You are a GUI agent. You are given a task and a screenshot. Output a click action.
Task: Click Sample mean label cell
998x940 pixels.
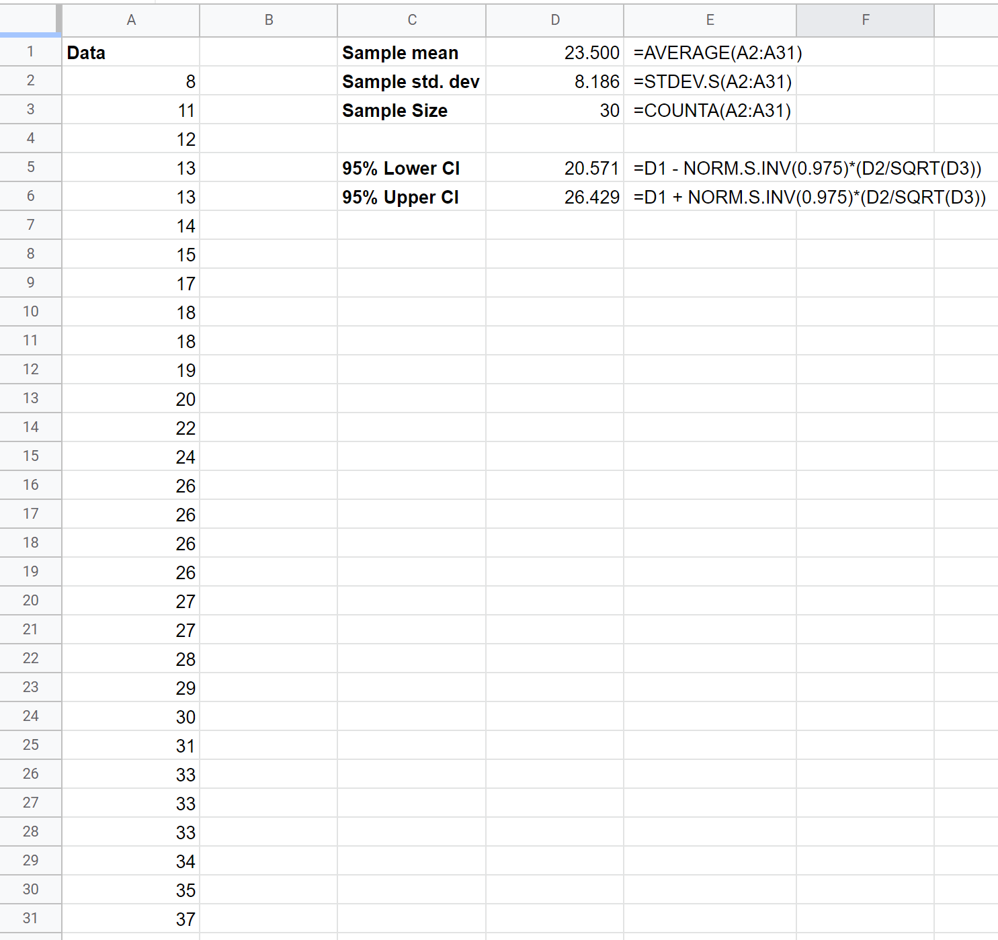pyautogui.click(x=411, y=53)
